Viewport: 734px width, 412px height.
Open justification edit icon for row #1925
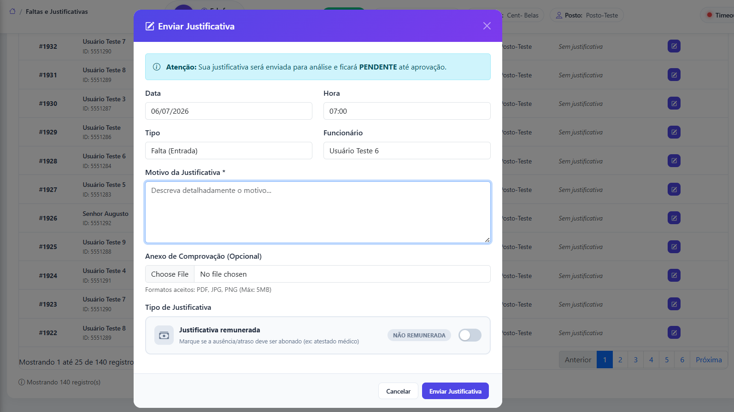click(674, 247)
